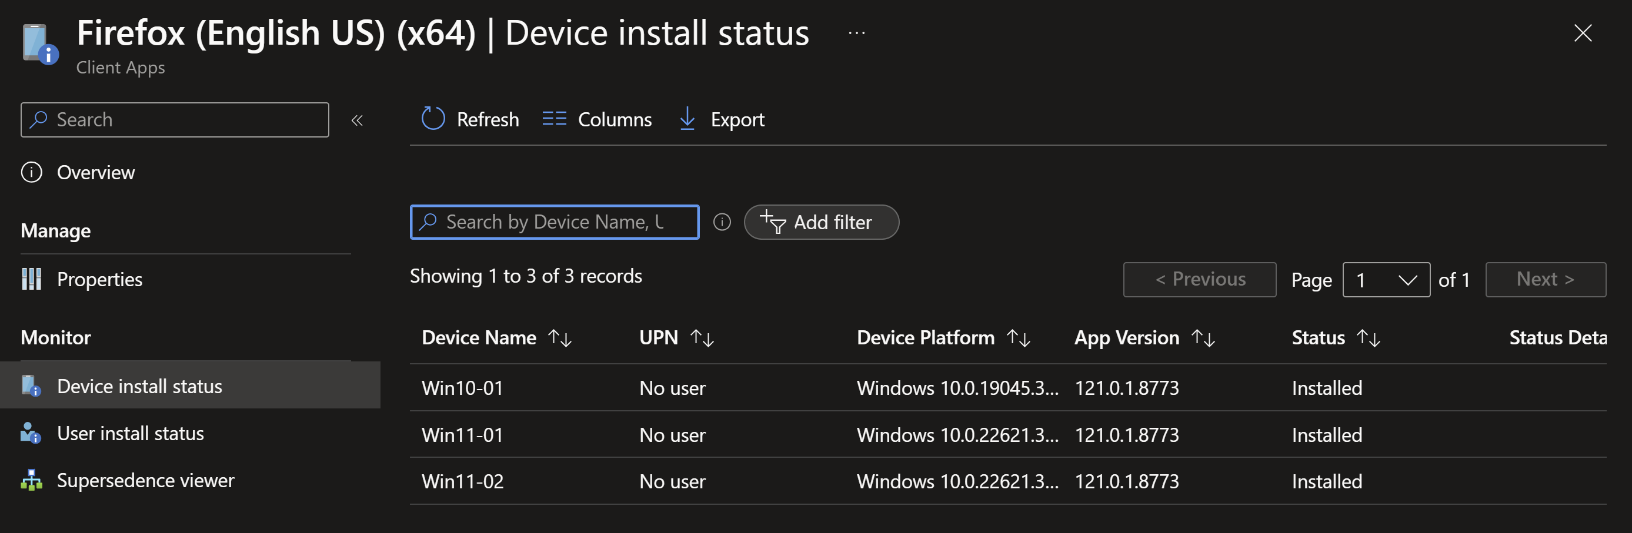Viewport: 1632px width, 533px height.
Task: Open the Columns chooser
Action: tap(597, 119)
